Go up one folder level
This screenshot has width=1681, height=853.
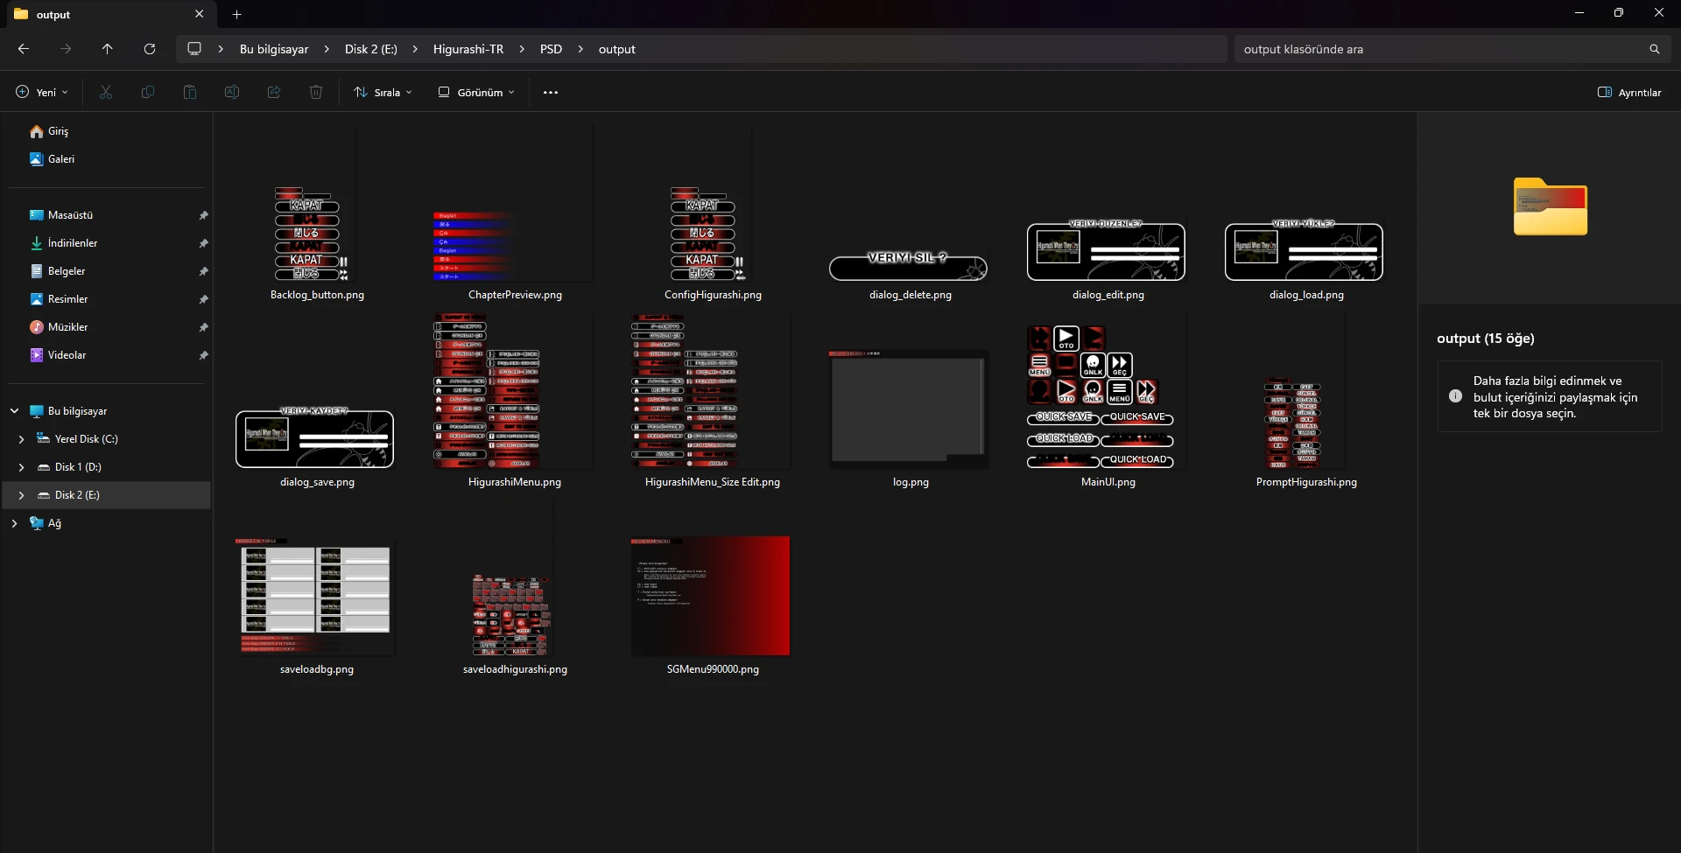coord(108,49)
